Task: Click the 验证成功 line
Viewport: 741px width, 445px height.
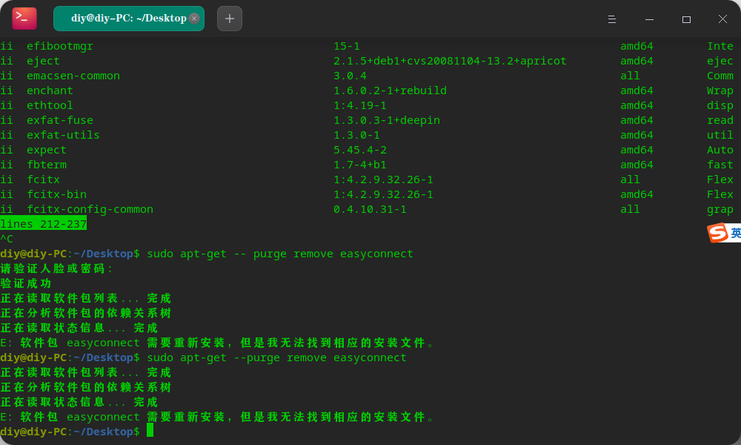Action: click(26, 283)
